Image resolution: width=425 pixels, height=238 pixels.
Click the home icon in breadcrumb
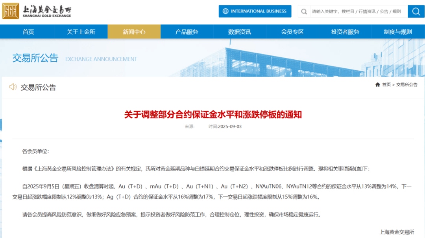click(377, 85)
